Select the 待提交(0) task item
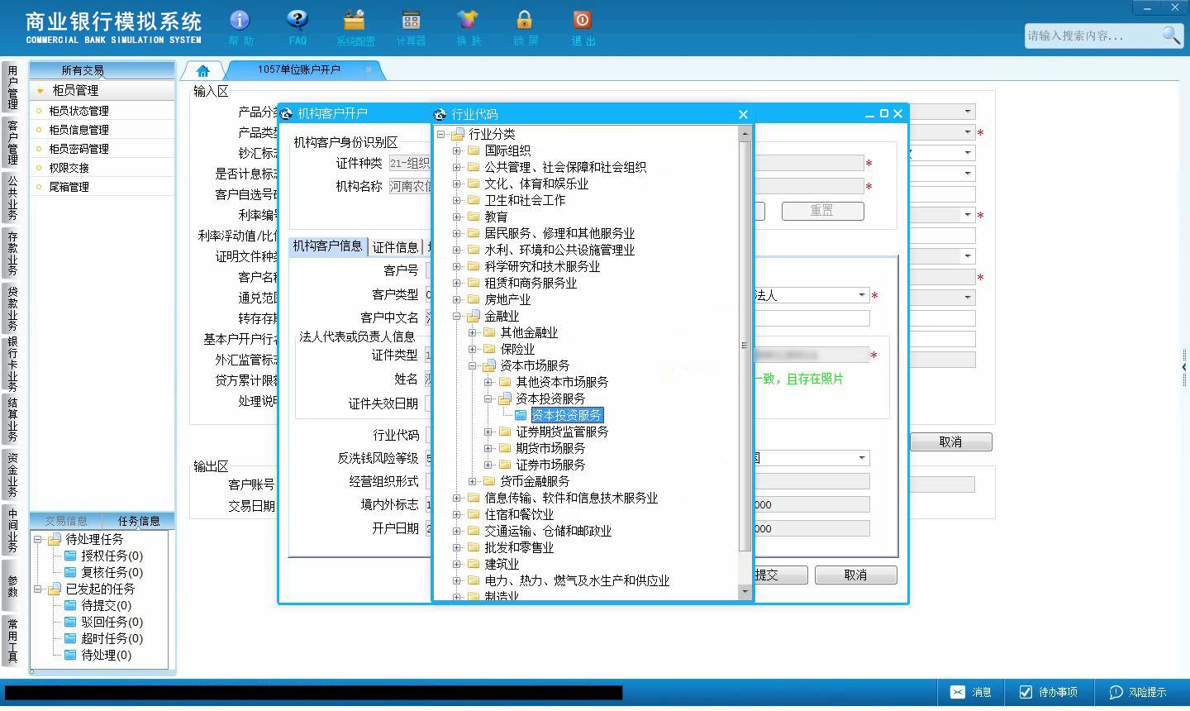Image resolution: width=1190 pixels, height=711 pixels. [x=106, y=605]
